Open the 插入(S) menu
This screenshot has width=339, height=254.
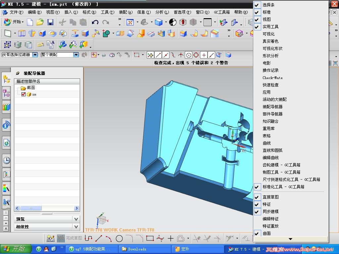point(71,12)
